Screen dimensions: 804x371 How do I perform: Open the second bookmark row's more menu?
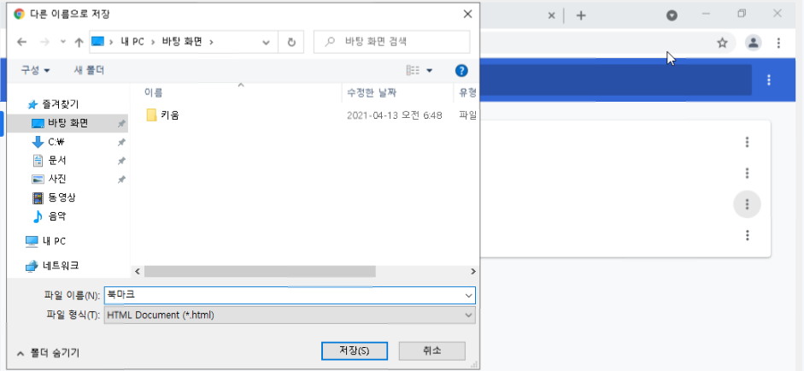click(747, 173)
